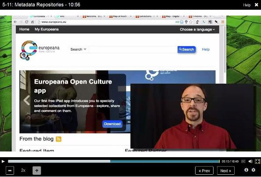Click the video progress bar
This screenshot has height=177, width=261.
pos(114,161)
